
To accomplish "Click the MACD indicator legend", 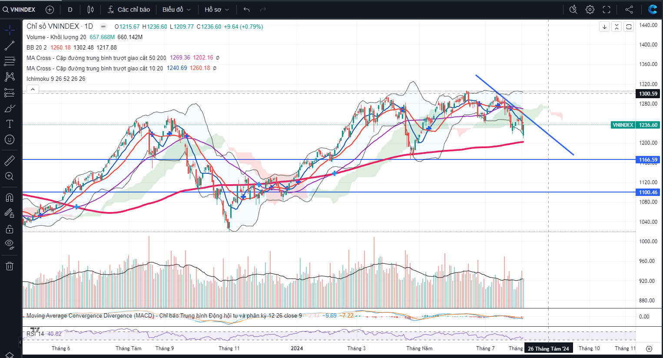I will (x=164, y=315).
